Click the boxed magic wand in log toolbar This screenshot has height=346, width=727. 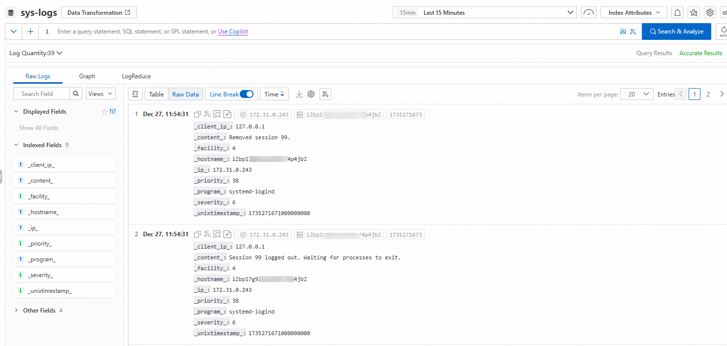(325, 94)
